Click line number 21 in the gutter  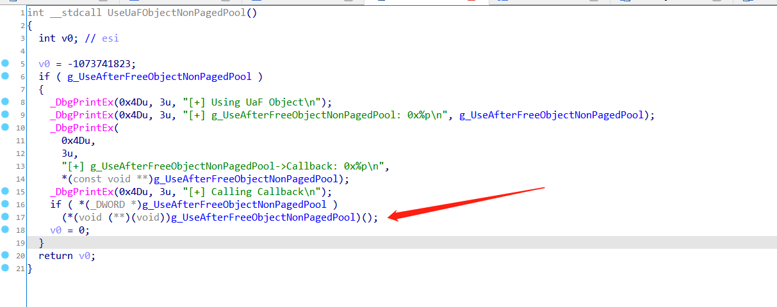coord(21,268)
